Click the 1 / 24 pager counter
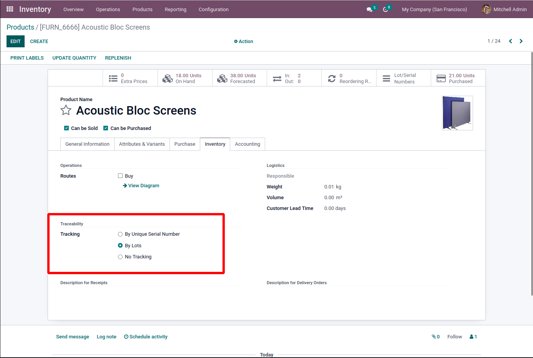 tap(494, 41)
